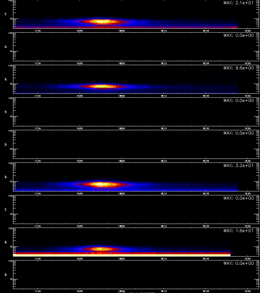Click the 18:24 time label under panel 9F
260x293 pixels.
tap(248, 291)
